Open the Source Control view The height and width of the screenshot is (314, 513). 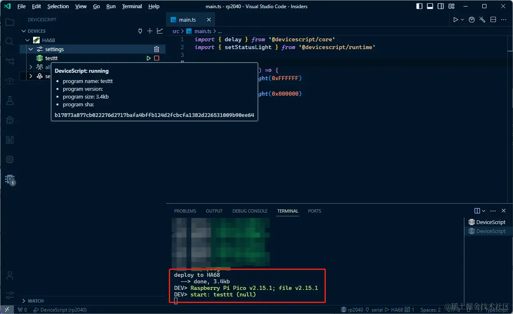click(9, 61)
